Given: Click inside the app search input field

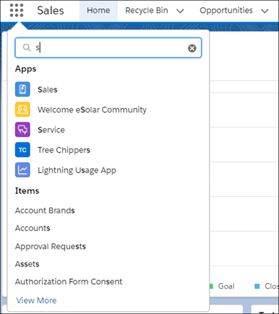Looking at the screenshot, I should click(108, 48).
